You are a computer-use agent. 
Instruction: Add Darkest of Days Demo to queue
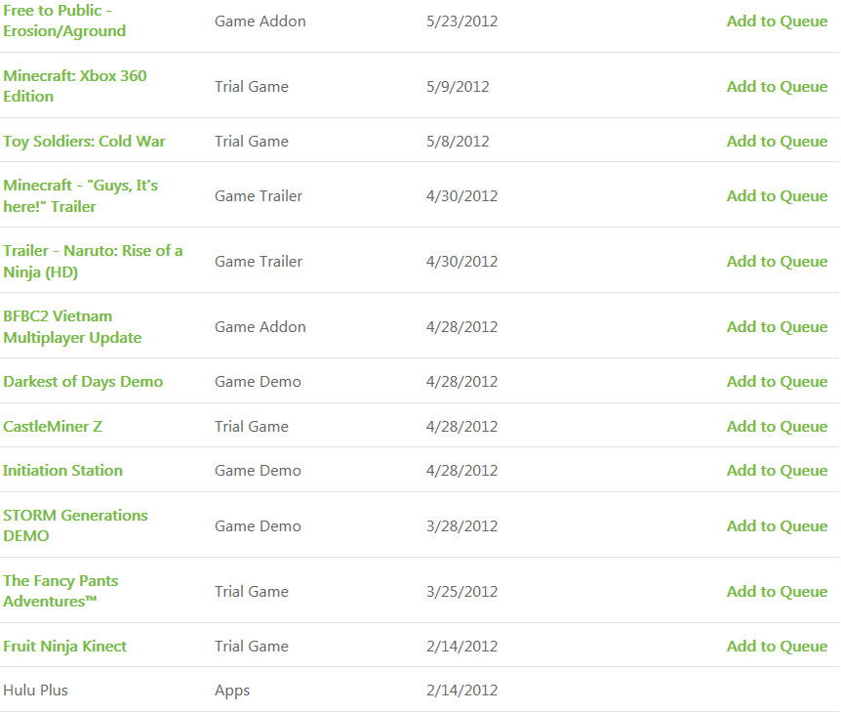pos(778,382)
